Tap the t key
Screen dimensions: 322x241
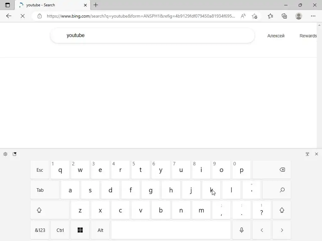(141, 170)
